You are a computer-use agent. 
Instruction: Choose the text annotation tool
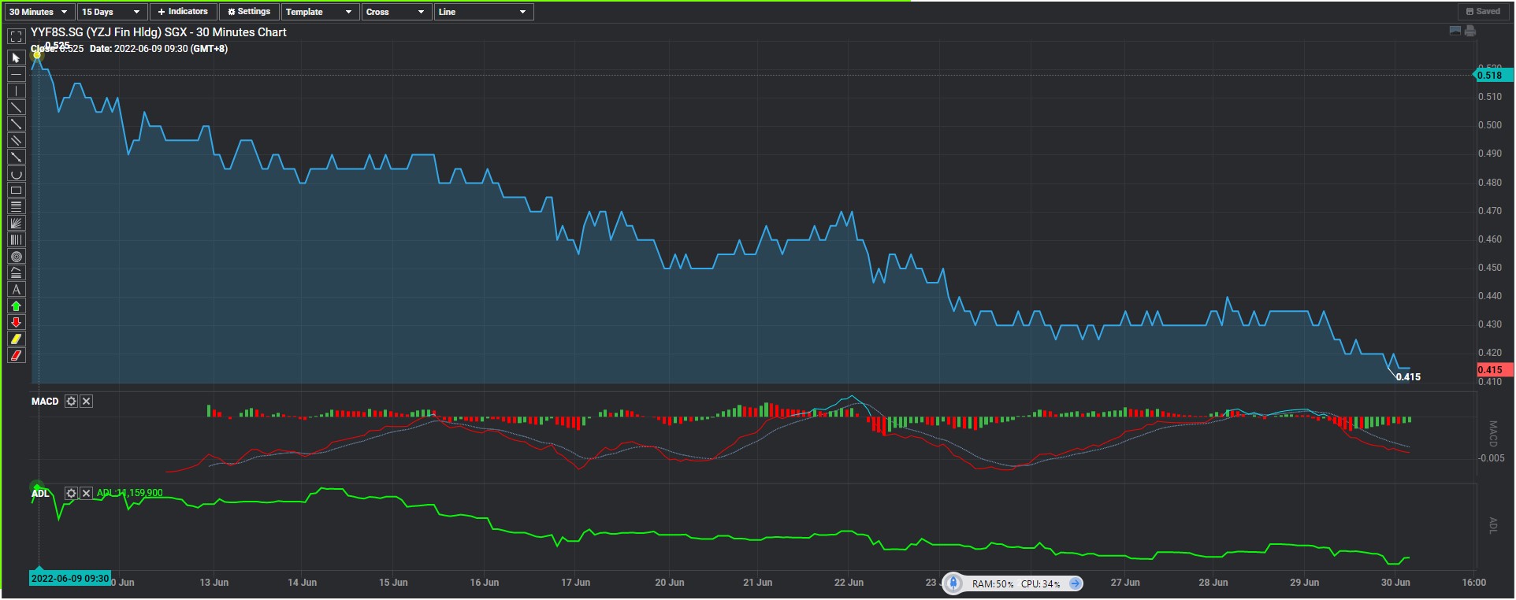[x=16, y=290]
